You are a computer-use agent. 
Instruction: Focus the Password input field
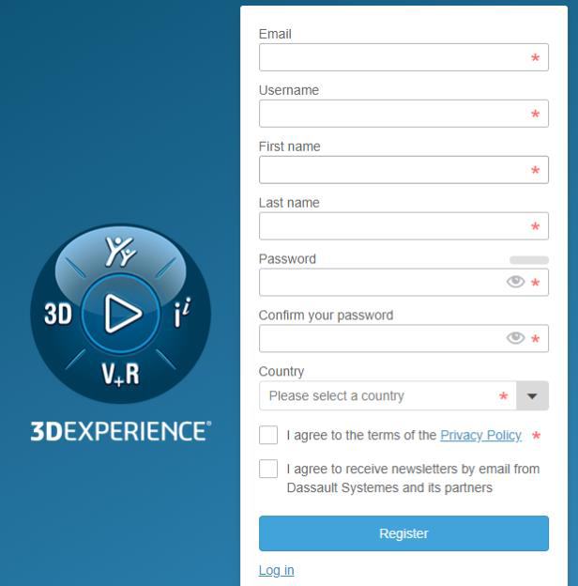coord(403,282)
